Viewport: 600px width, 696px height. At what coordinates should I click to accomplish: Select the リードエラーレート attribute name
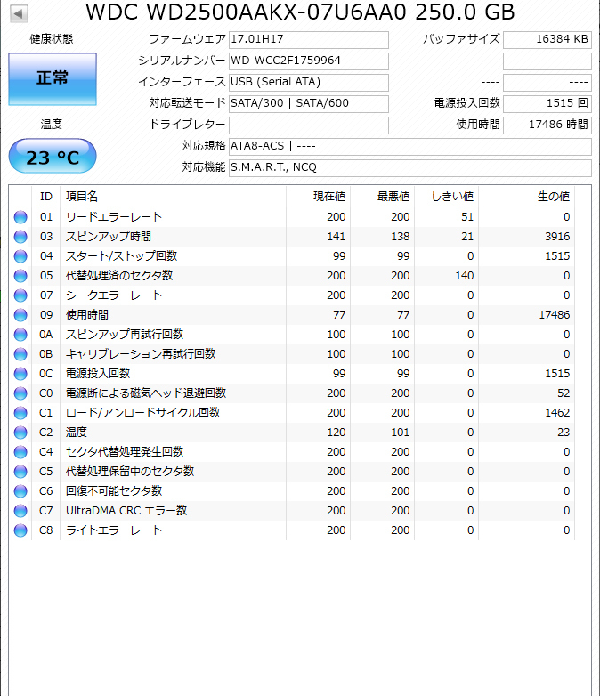[114, 217]
